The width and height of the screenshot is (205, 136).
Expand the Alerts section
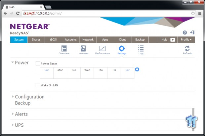pyautogui.click(x=13, y=114)
